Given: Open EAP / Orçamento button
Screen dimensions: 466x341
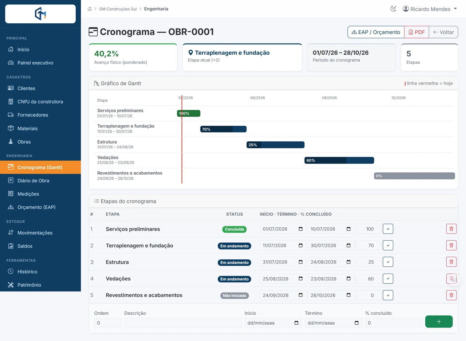Looking at the screenshot, I should pos(376,32).
